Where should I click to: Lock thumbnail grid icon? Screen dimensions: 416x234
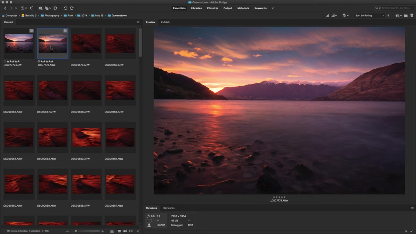[x=112, y=231]
